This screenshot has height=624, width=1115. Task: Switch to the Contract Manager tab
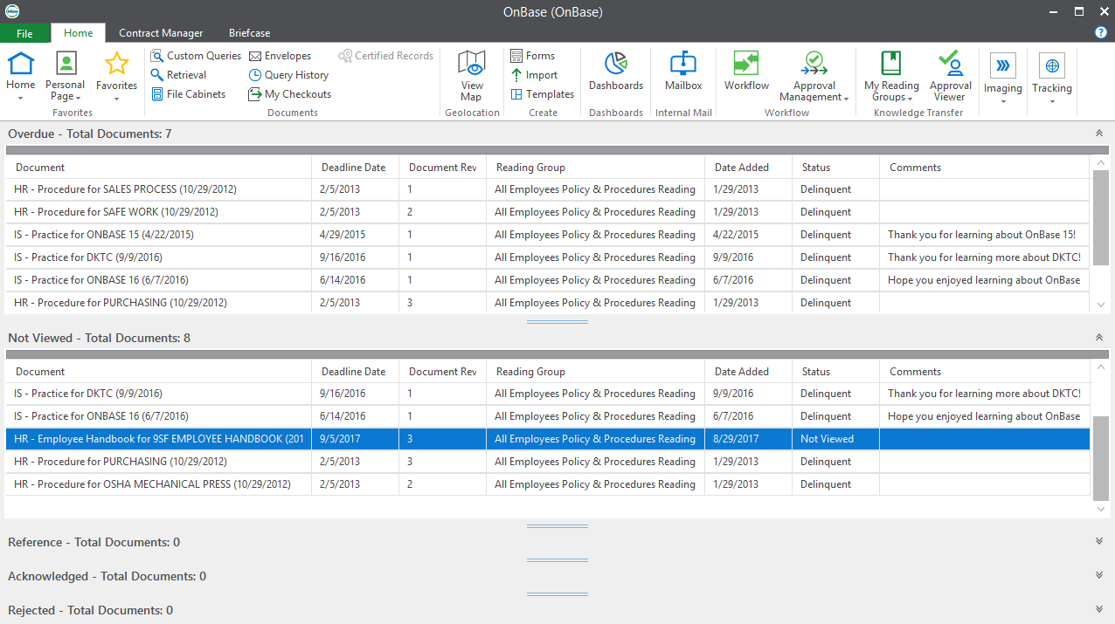161,33
